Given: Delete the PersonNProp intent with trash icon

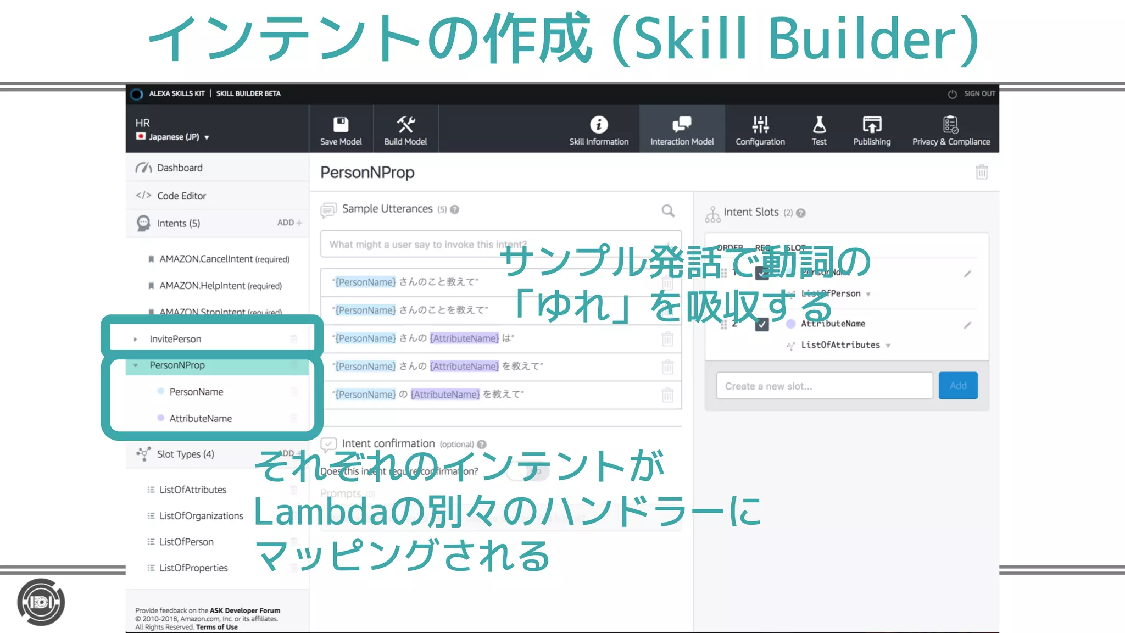Looking at the screenshot, I should pos(982,172).
